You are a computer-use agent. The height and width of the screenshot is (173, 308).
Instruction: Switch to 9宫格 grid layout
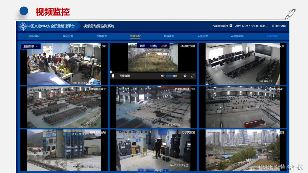pyautogui.click(x=164, y=46)
